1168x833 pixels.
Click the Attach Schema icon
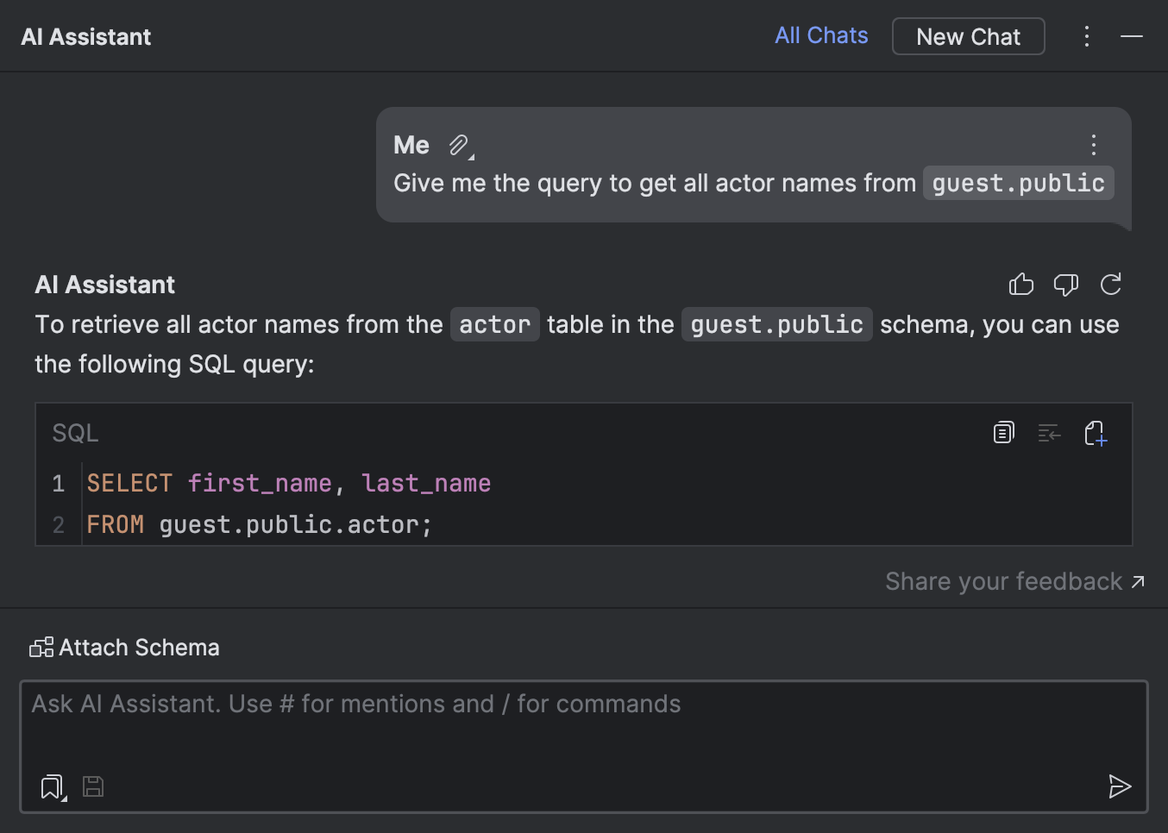[x=41, y=647]
